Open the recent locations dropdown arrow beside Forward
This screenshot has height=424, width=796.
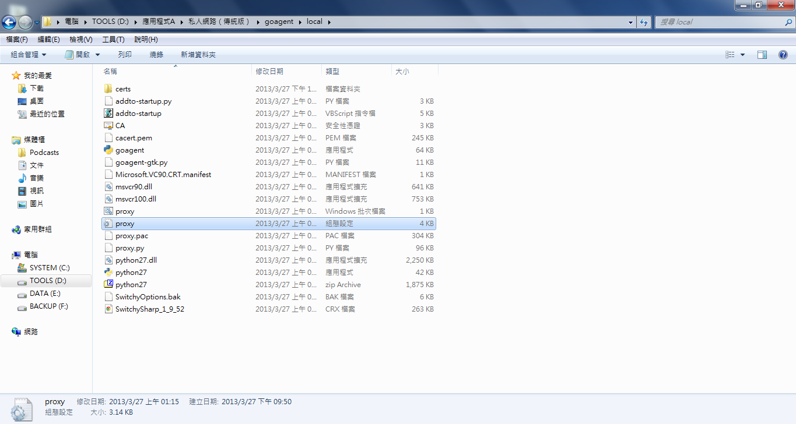[x=37, y=23]
